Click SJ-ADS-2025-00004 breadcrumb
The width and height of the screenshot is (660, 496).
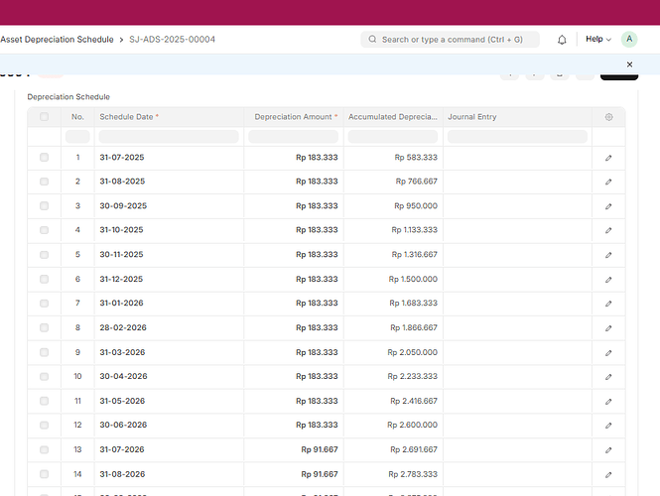click(x=172, y=39)
